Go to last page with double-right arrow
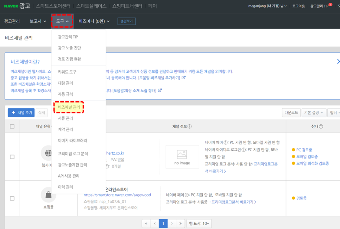Image resolution: width=340 pixels, height=229 pixels. (180, 223)
